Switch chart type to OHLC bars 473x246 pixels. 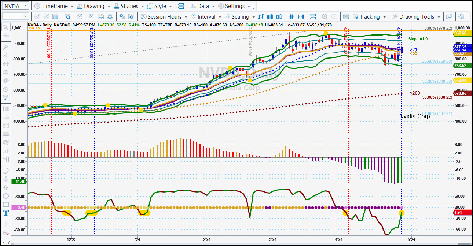click(x=261, y=16)
